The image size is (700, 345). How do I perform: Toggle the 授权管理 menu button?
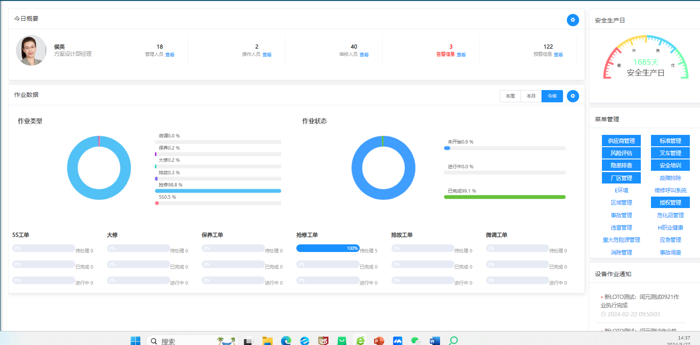tap(670, 203)
